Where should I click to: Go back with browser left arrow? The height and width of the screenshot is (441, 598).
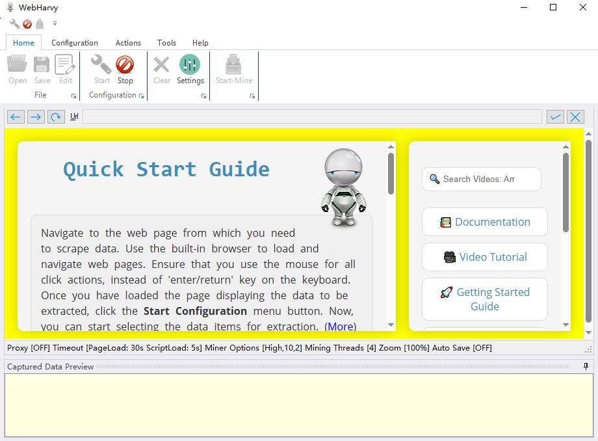[16, 116]
